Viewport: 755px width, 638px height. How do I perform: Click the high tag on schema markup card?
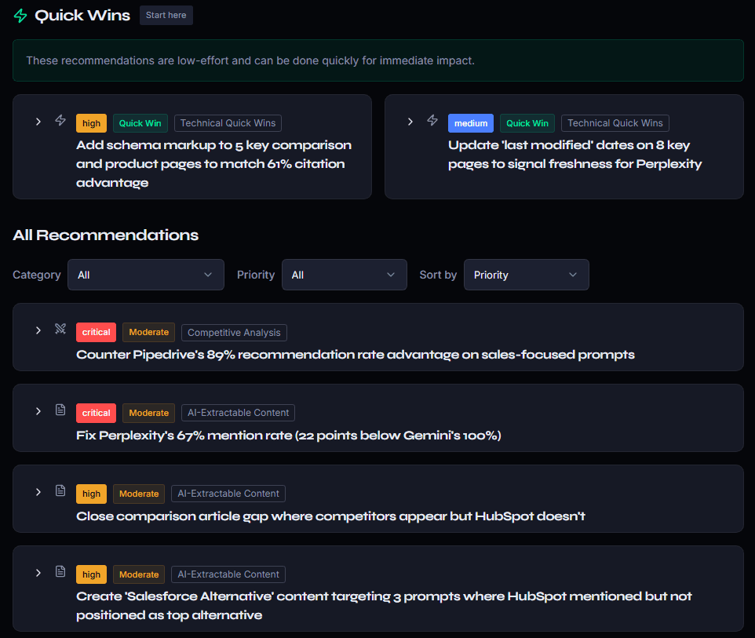[x=92, y=123]
